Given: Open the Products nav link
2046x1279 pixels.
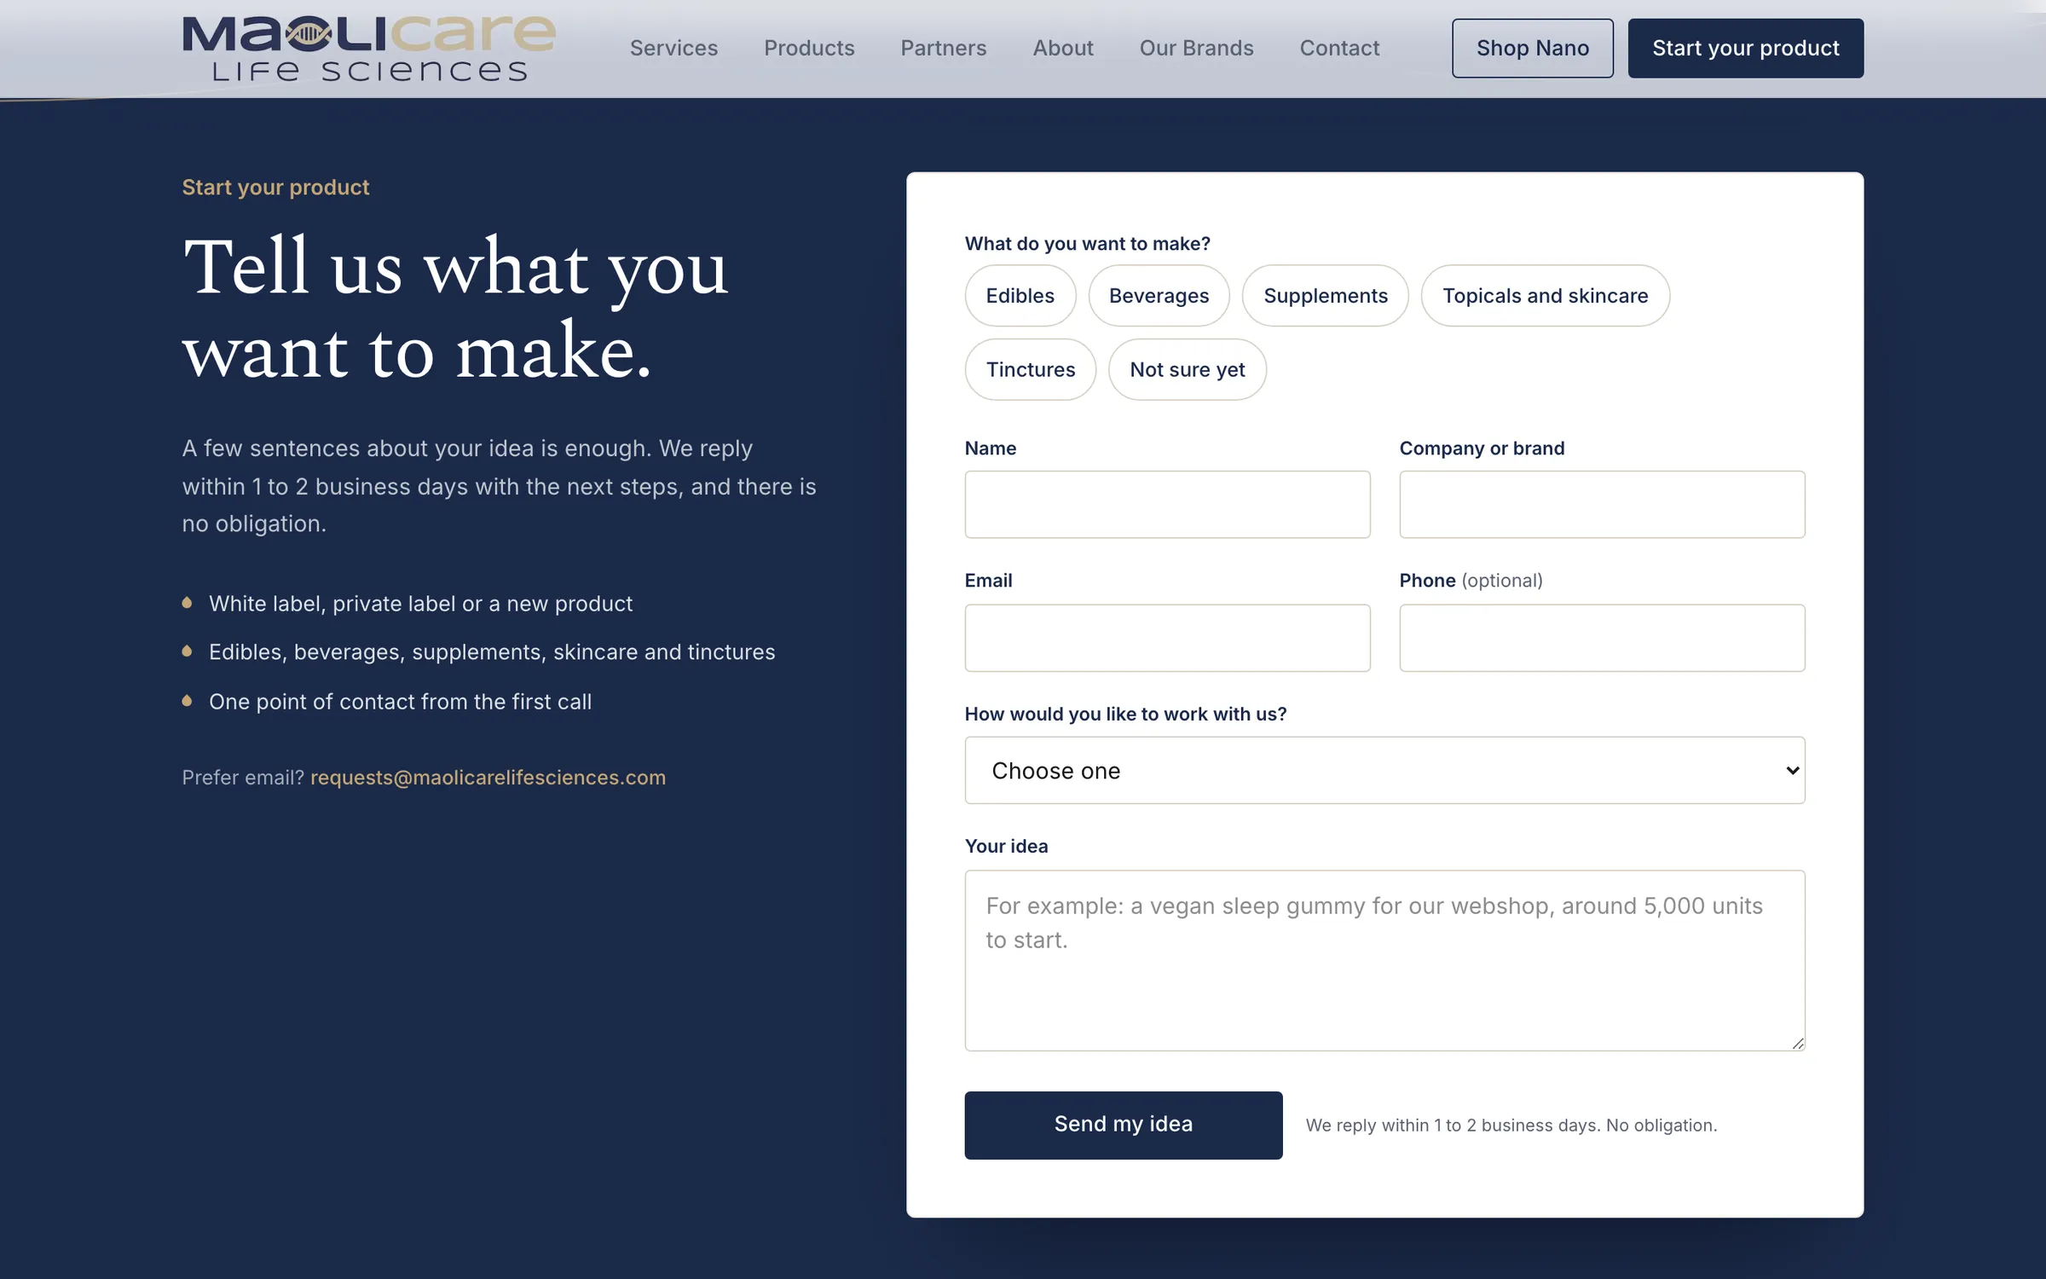Looking at the screenshot, I should coord(809,49).
